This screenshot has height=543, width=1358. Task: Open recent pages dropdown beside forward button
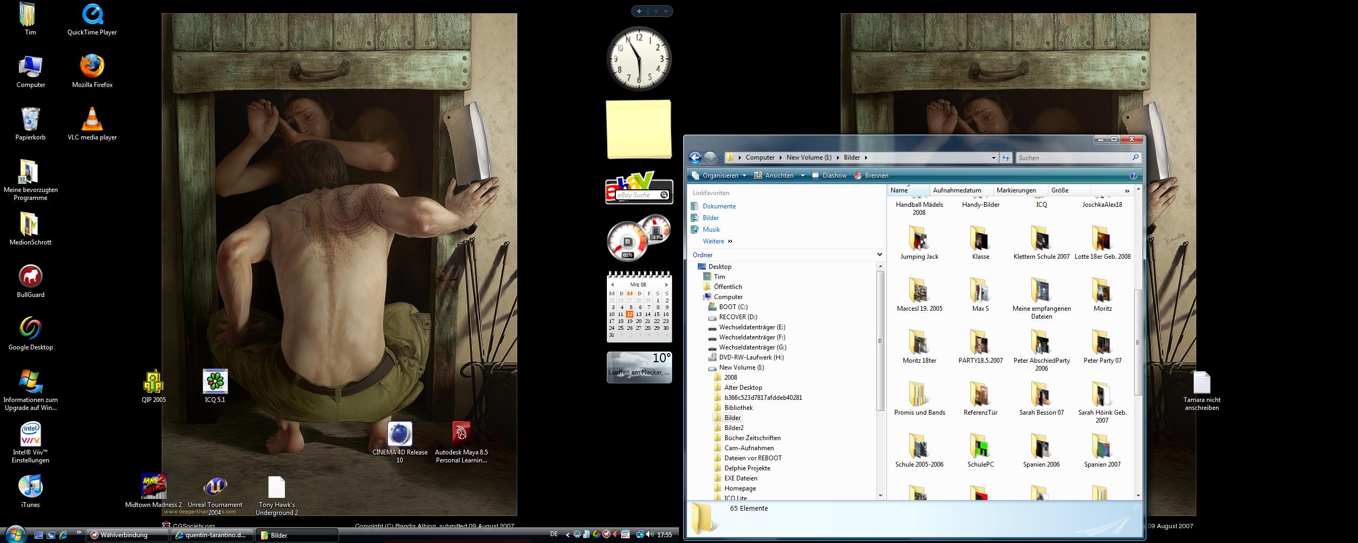tap(720, 157)
